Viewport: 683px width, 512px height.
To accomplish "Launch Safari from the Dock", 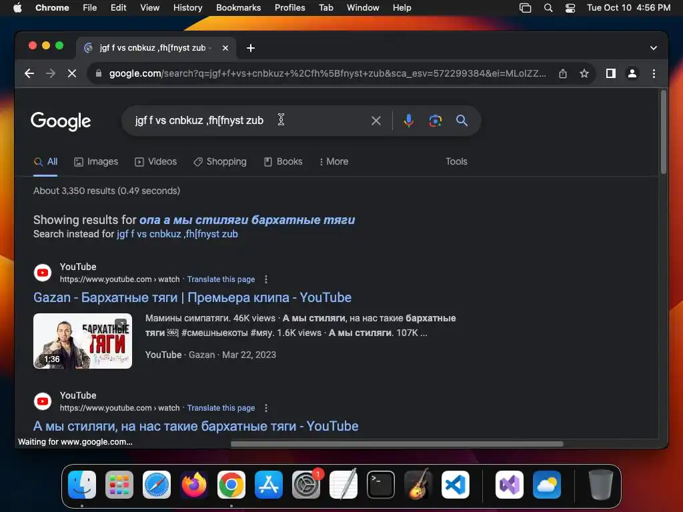I will click(157, 485).
